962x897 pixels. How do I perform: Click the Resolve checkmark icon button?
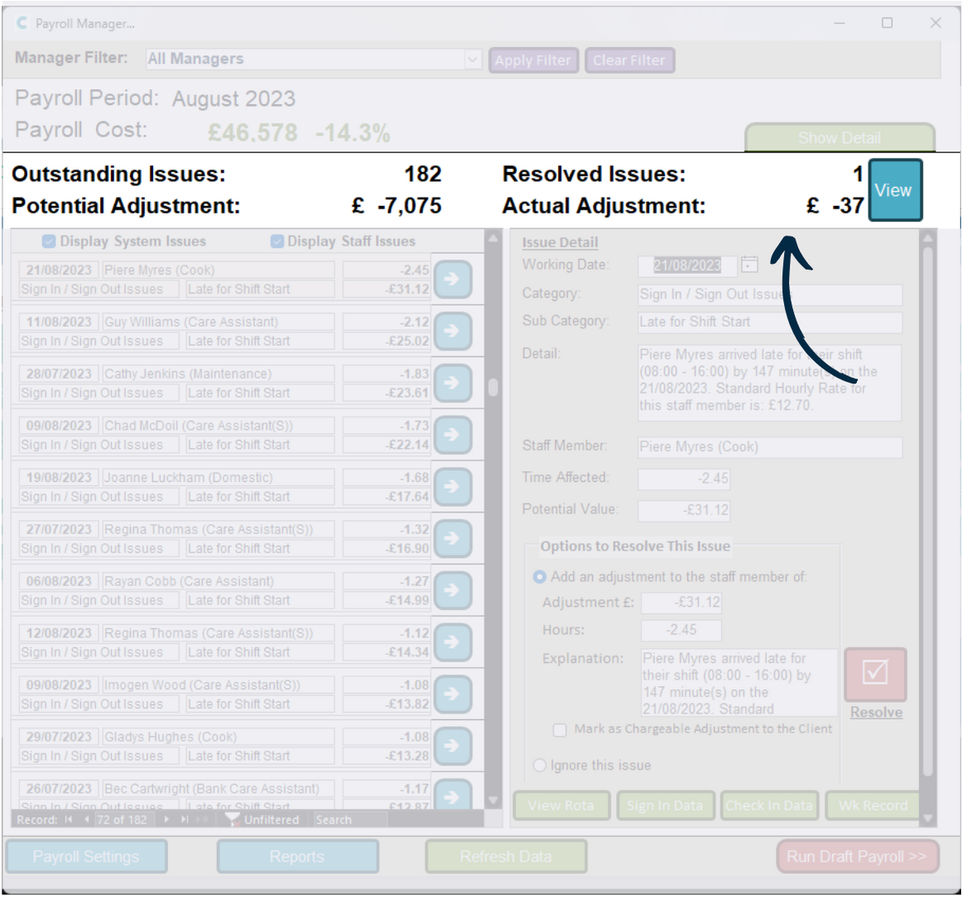coord(875,674)
